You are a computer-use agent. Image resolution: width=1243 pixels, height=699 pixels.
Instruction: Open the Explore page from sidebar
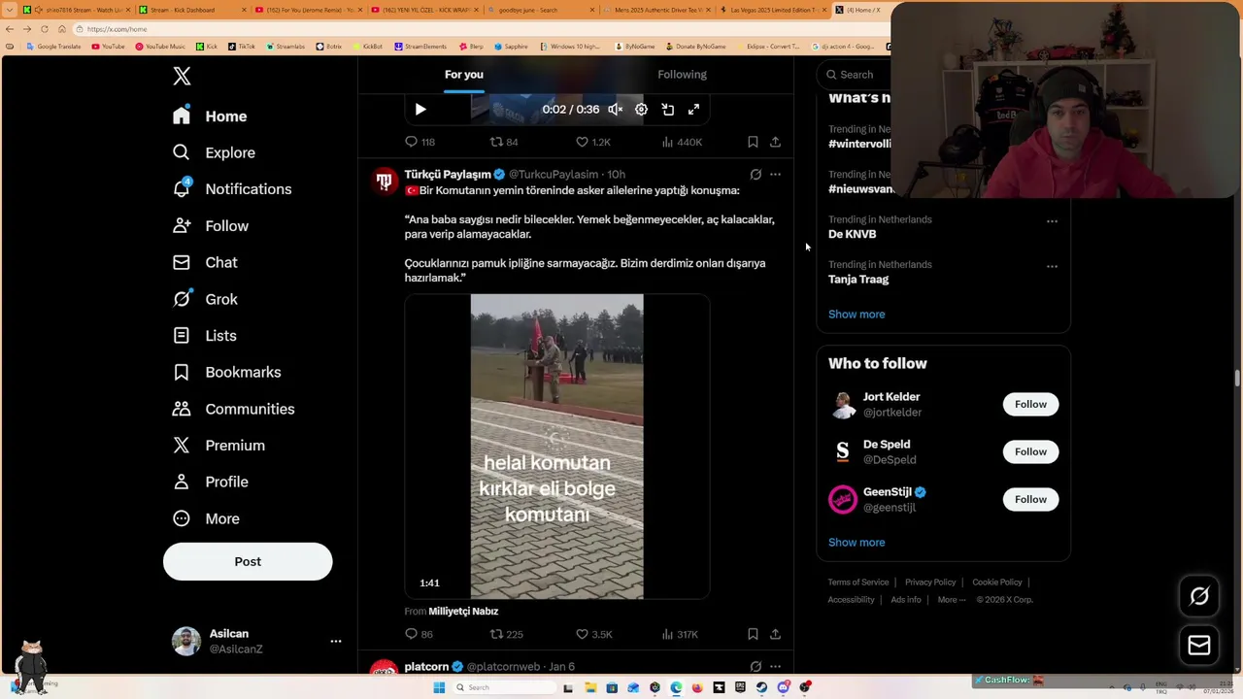click(215, 152)
